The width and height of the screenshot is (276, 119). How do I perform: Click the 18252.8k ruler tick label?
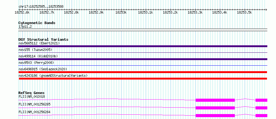[72, 12]
